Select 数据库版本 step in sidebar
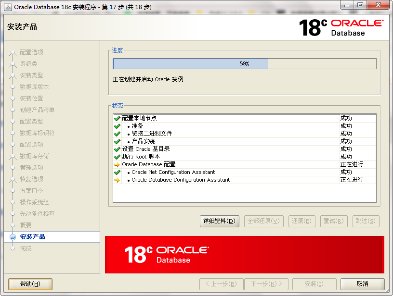The width and height of the screenshot is (393, 296). (x=34, y=87)
